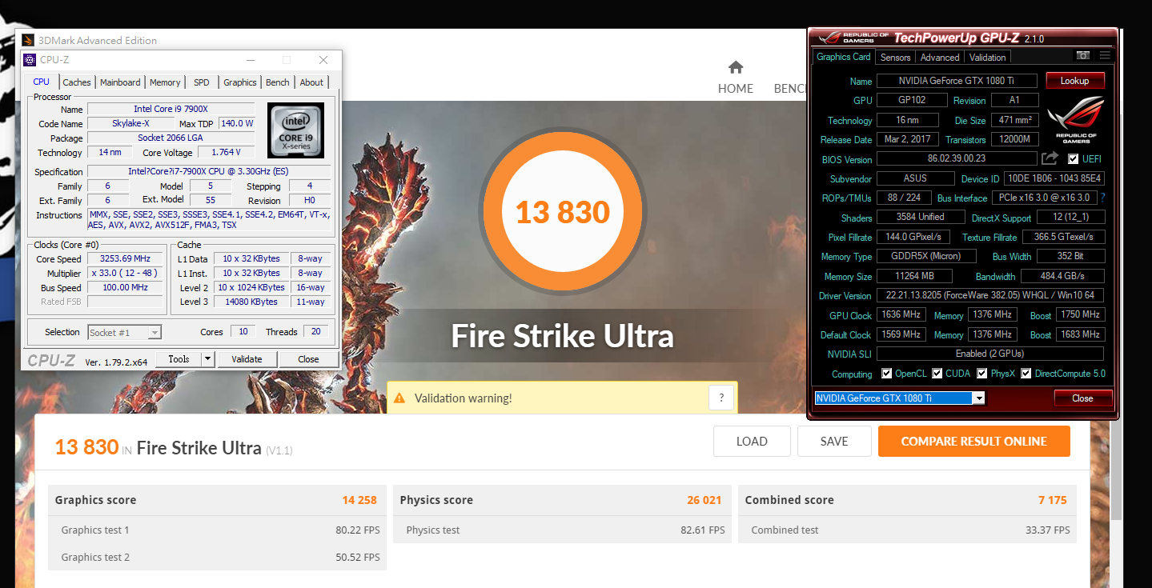Screen dimensions: 1152x588
Task: Click the Physics test row 82.61 FPS
Action: [x=562, y=530]
